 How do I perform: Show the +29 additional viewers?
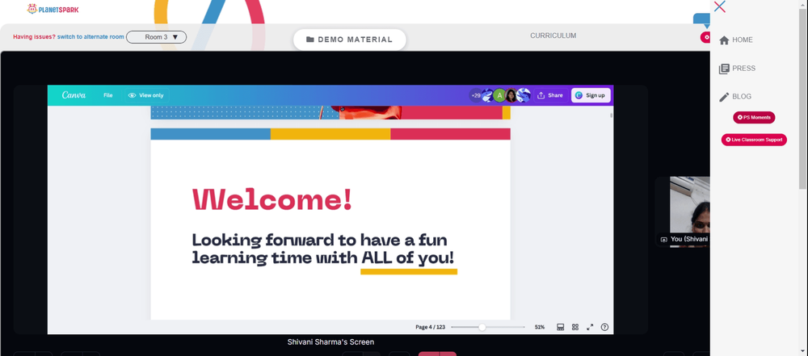[x=476, y=95]
